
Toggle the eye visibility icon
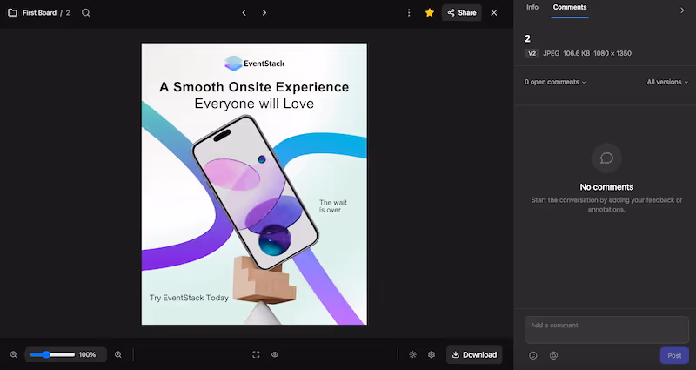tap(275, 354)
